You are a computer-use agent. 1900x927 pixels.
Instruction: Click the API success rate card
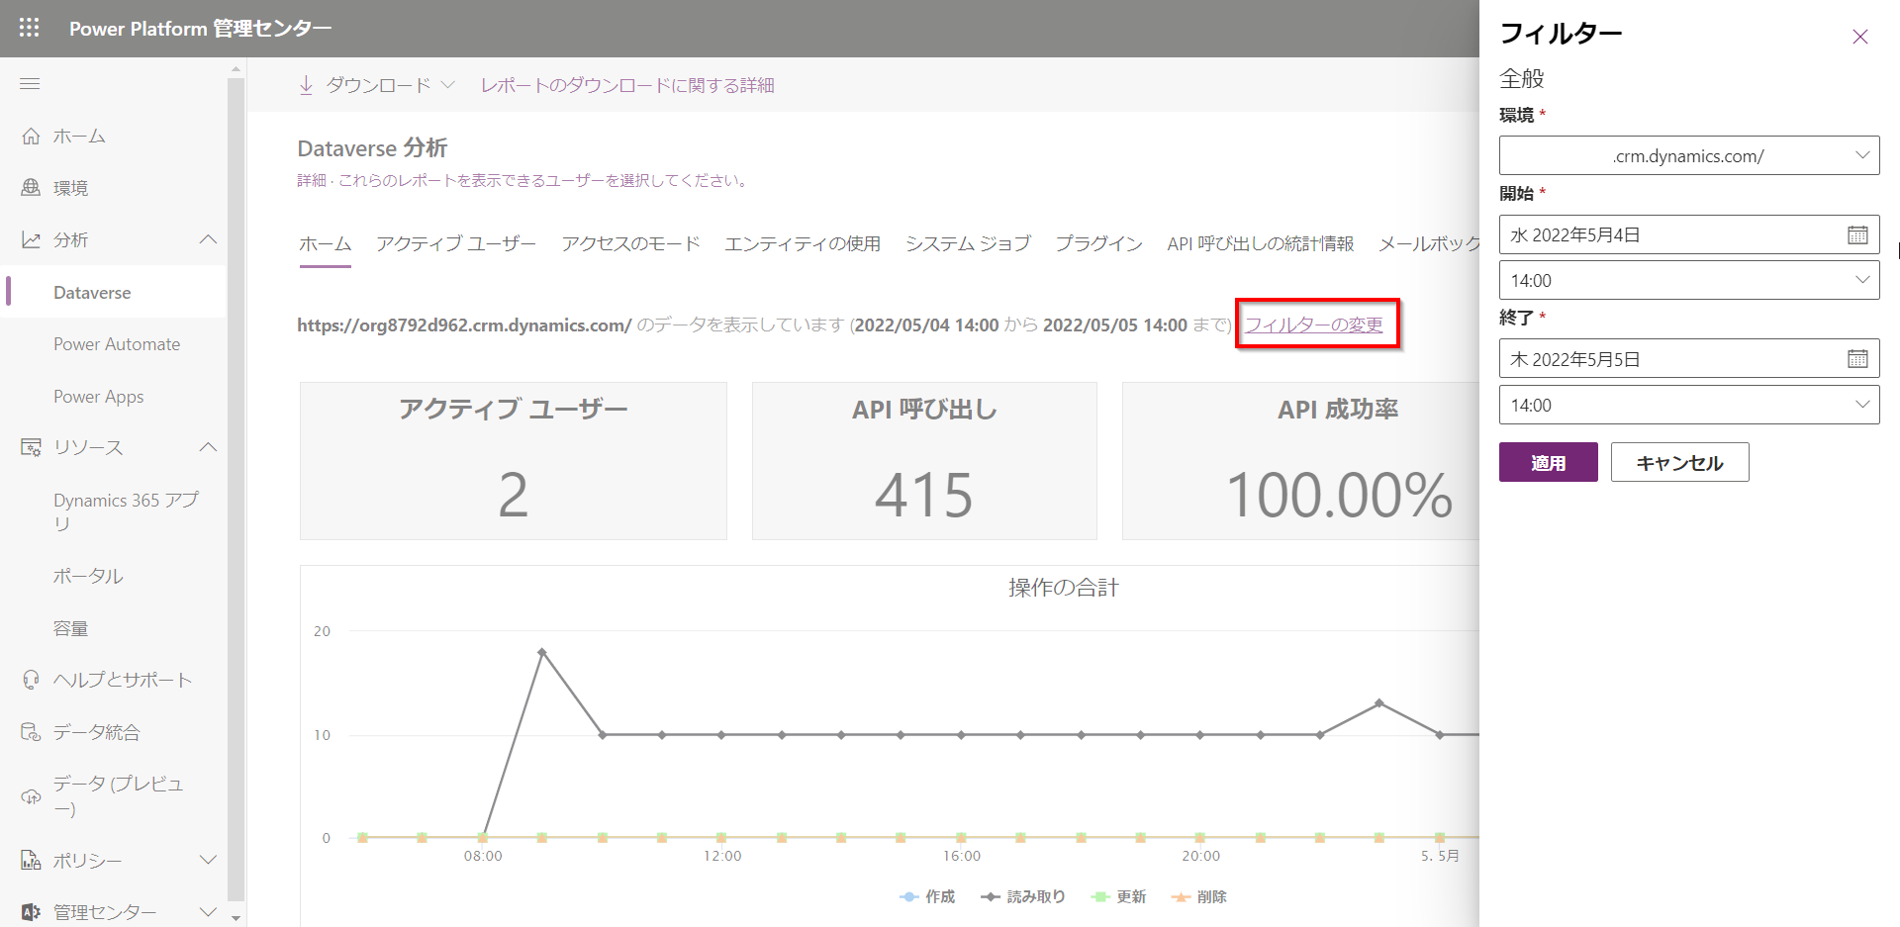tap(1301, 461)
